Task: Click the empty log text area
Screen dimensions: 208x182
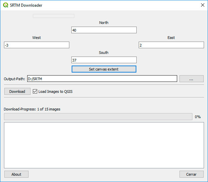Action: [x=104, y=145]
